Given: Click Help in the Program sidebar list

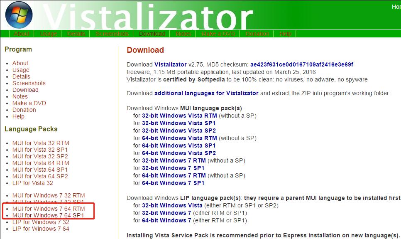Looking at the screenshot, I should [x=18, y=116].
